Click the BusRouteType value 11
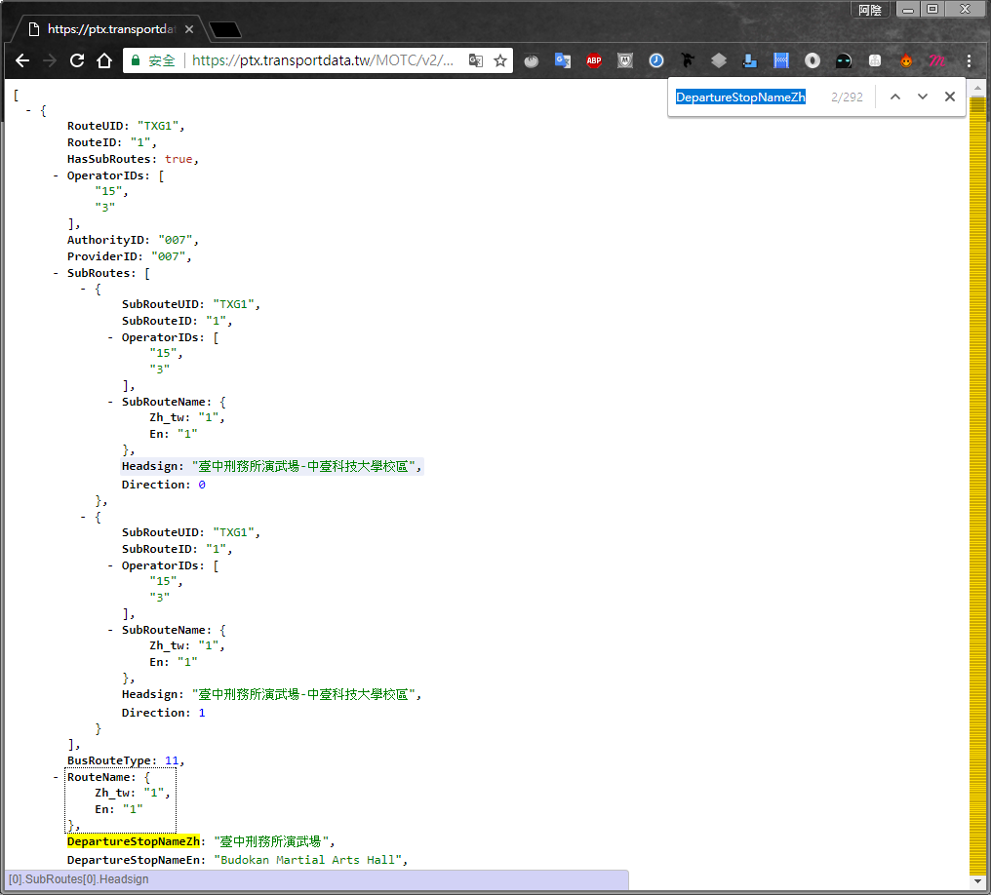Viewport: 991px width, 895px height. coord(172,760)
